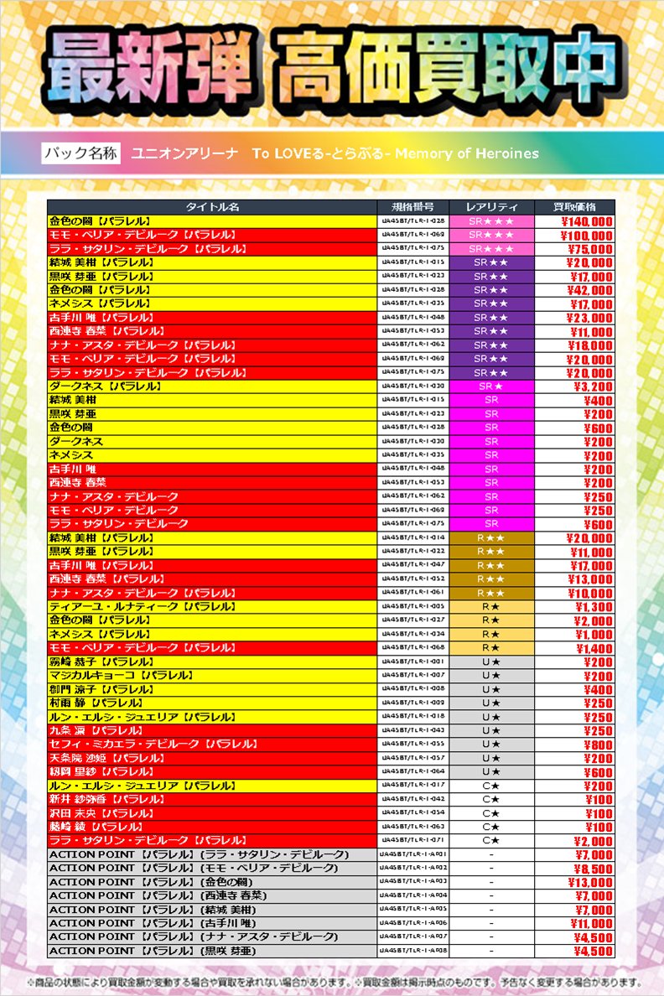
Task: Select the ¥42,000 price cell
Action: (x=574, y=290)
